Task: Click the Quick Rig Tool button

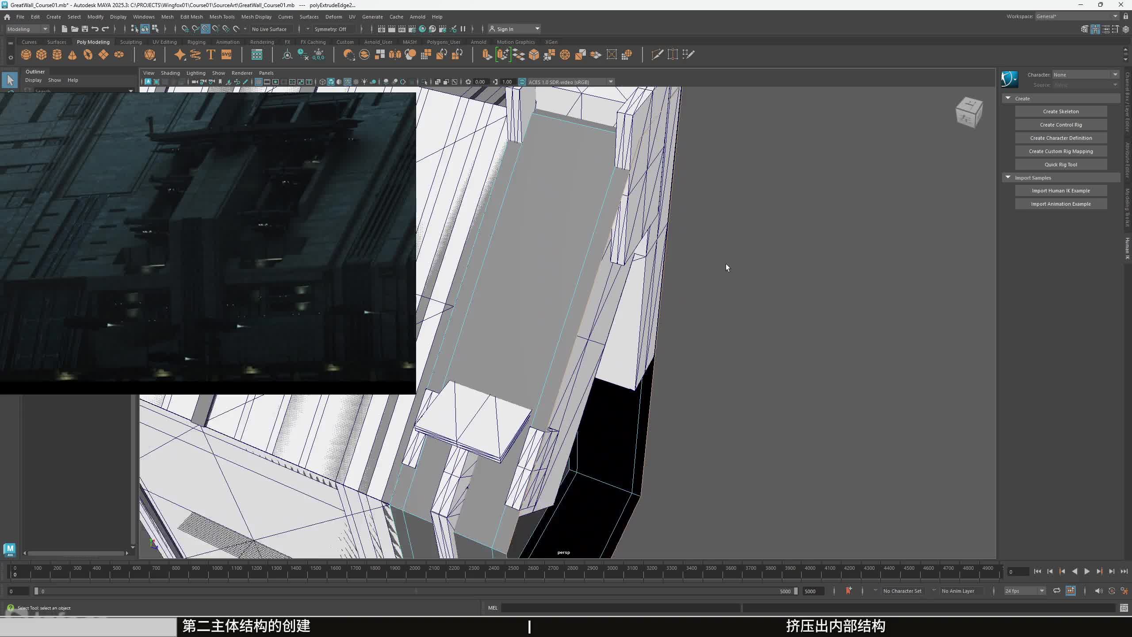Action: (1060, 165)
